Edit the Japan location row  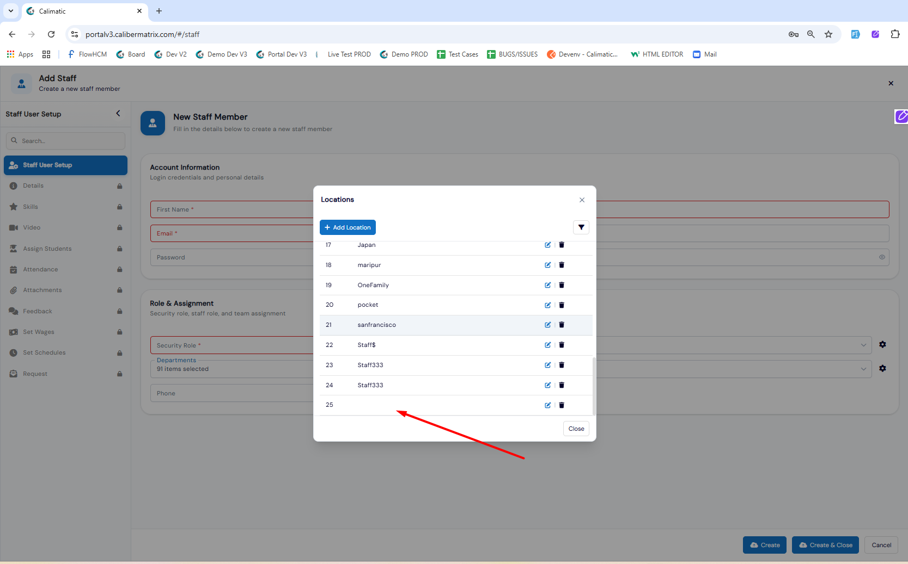coord(547,245)
